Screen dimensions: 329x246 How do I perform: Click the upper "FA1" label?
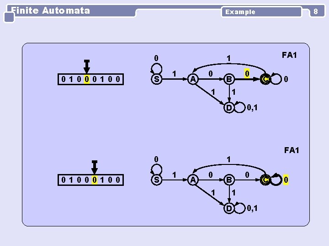[289, 55]
